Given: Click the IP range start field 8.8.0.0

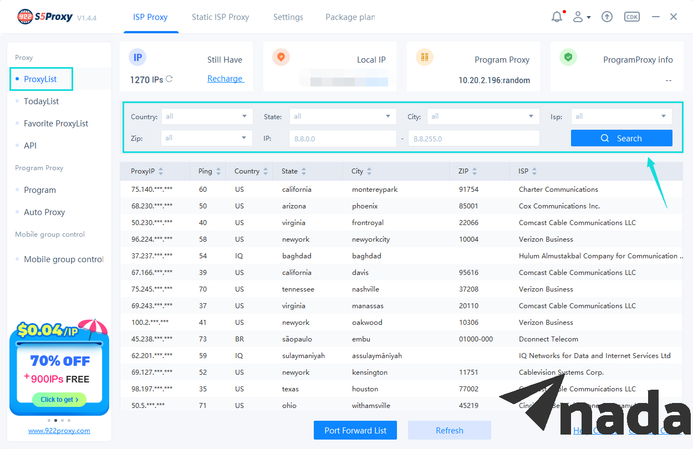Looking at the screenshot, I should click(x=343, y=139).
